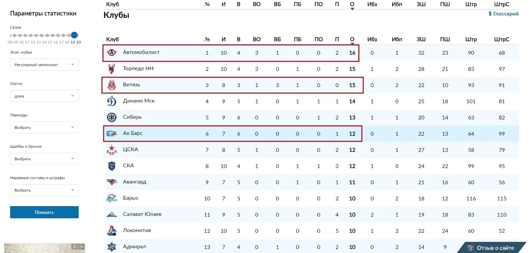This screenshot has width=532, height=253.
Task: Expand the Шайбы и броски dropdown
Action: (44, 159)
